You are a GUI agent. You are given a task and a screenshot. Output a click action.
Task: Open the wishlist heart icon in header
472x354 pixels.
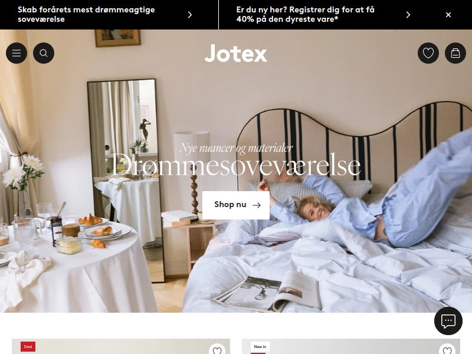coord(428,53)
